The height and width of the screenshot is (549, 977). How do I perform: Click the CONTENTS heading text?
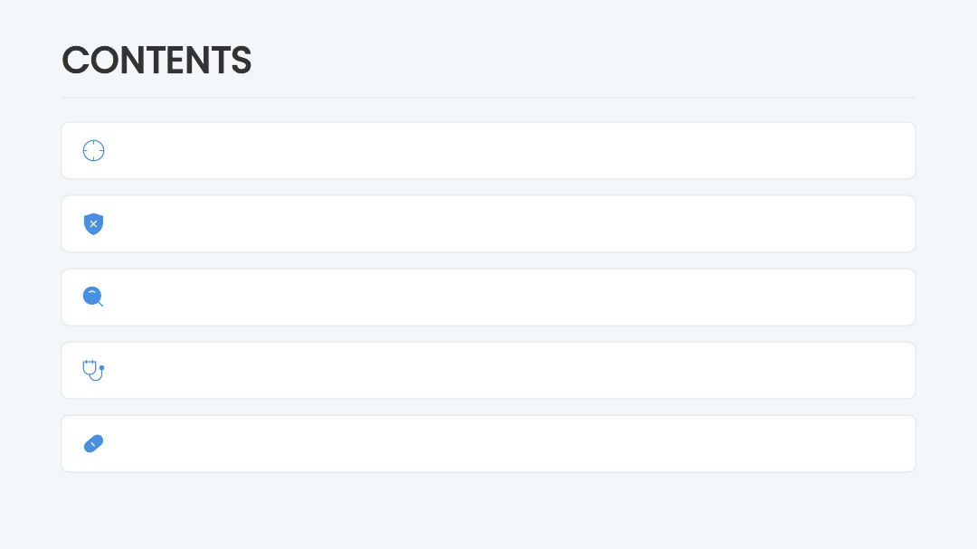click(x=157, y=61)
